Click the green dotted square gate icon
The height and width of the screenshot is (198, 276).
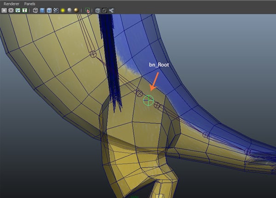pos(17,10)
